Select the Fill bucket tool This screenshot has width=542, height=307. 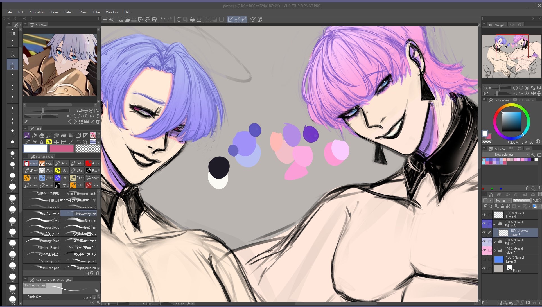[64, 135]
